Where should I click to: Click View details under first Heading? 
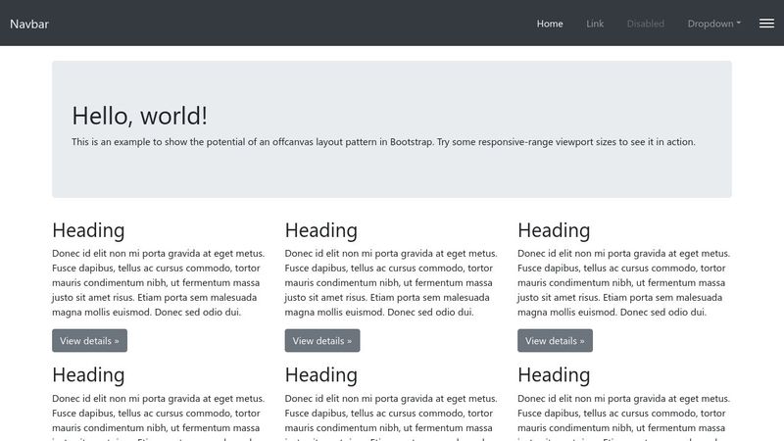coord(89,340)
